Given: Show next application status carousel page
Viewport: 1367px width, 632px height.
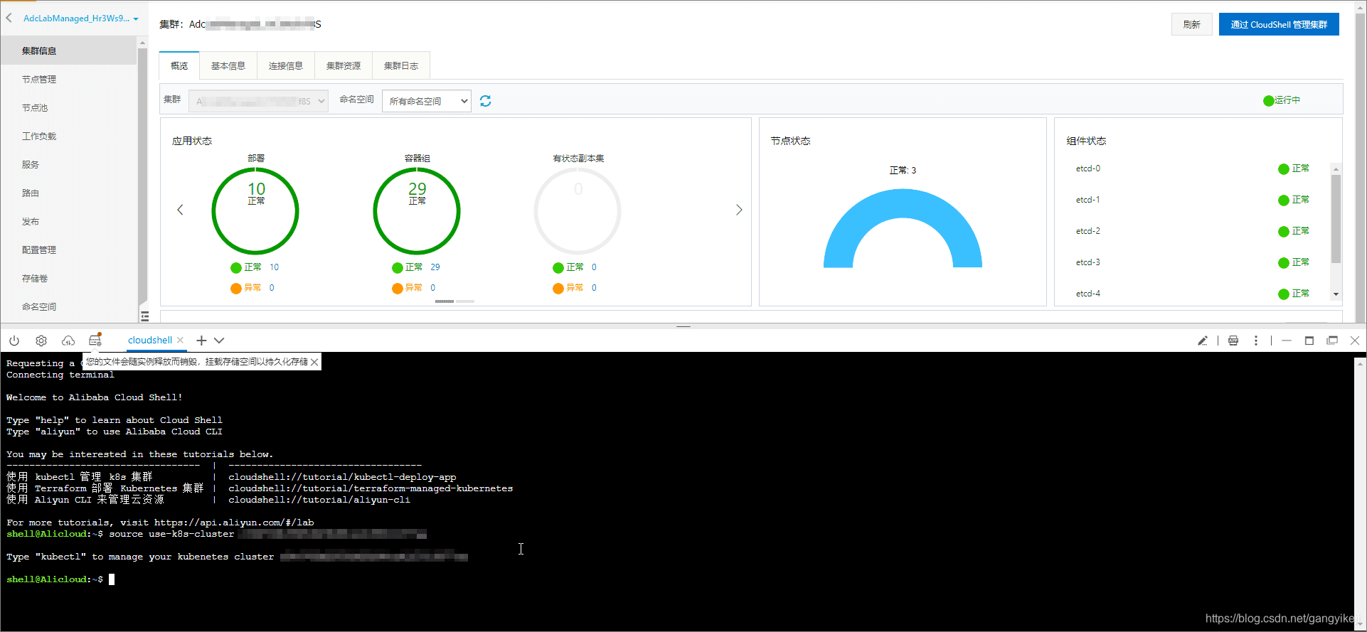Looking at the screenshot, I should [739, 210].
